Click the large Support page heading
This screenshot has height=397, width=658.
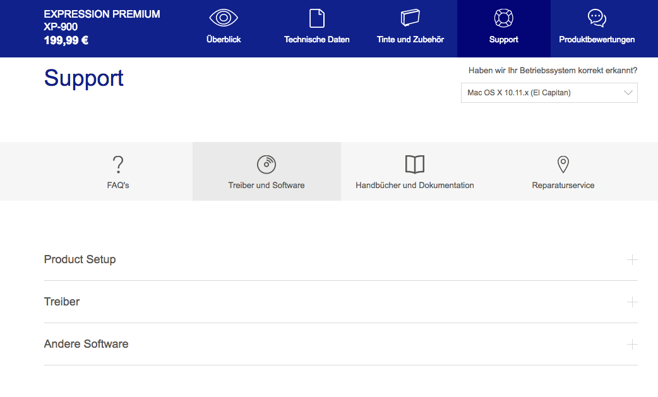(84, 78)
